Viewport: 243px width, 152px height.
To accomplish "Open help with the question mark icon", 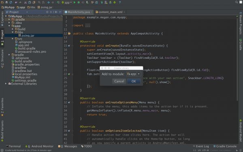I will [x=120, y=2].
